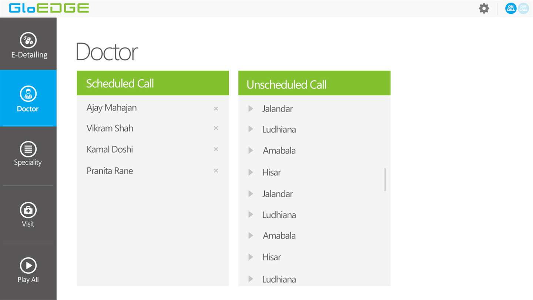Viewport: 533px width, 300px height.
Task: Expand the first Amabala city
Action: (251, 150)
